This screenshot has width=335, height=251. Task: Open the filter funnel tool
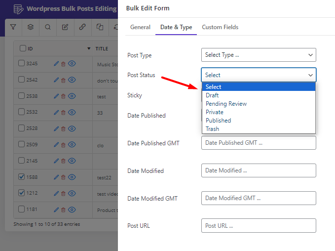pos(13,27)
